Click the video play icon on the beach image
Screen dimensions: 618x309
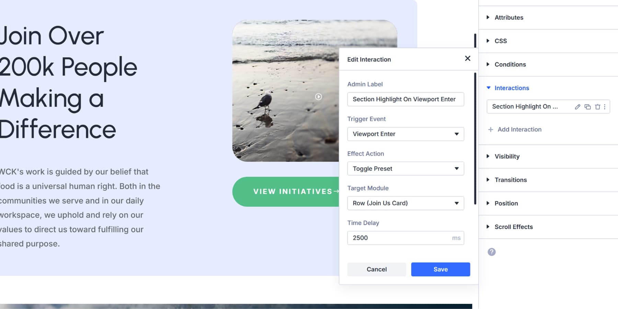(x=319, y=96)
